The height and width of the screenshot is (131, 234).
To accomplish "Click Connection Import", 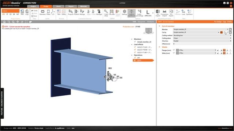I will click(165, 13).
